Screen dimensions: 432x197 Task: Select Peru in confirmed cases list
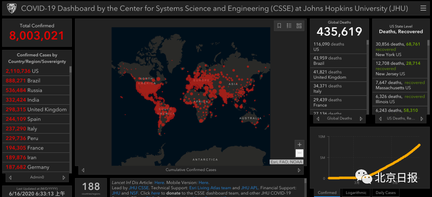point(36,138)
